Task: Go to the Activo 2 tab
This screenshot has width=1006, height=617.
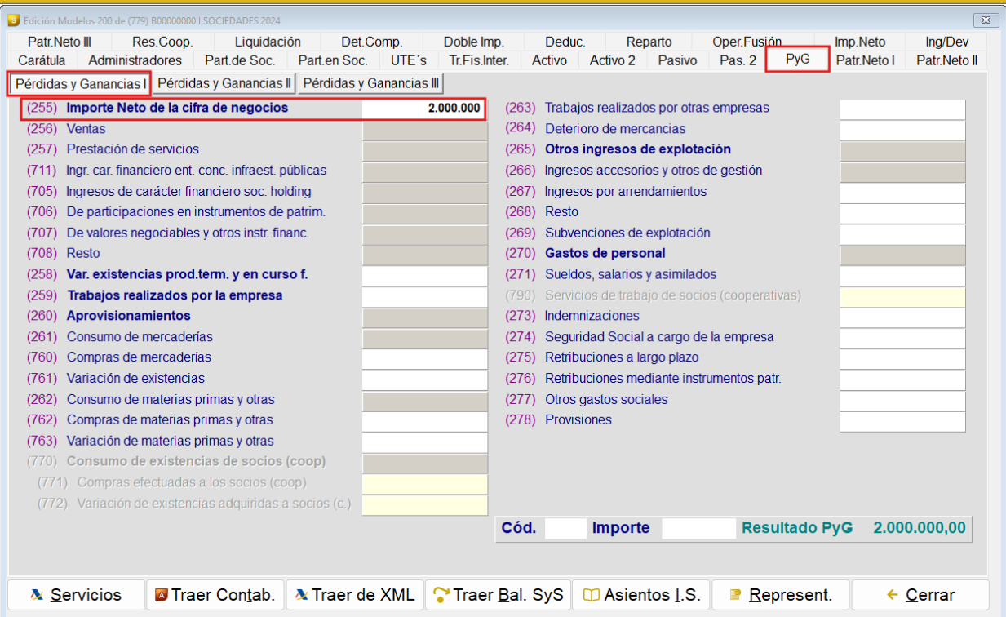Action: pos(612,60)
